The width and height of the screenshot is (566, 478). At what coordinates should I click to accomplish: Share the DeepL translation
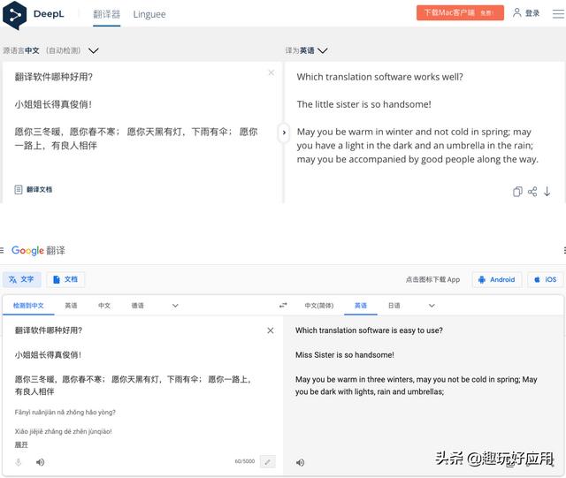pos(532,192)
